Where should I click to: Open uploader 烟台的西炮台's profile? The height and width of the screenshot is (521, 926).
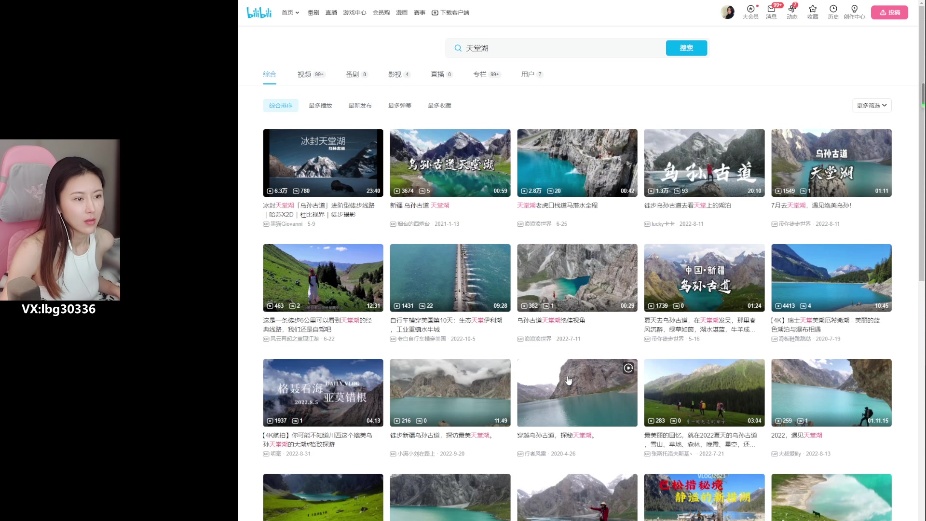pyautogui.click(x=413, y=224)
